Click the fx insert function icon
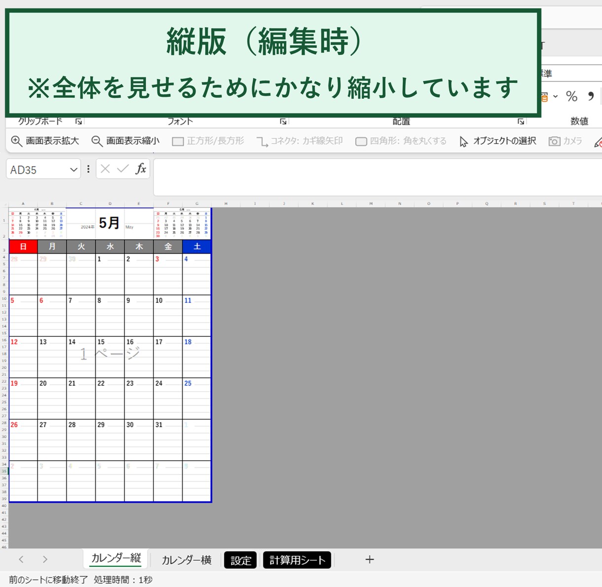The height and width of the screenshot is (587, 602). [141, 169]
